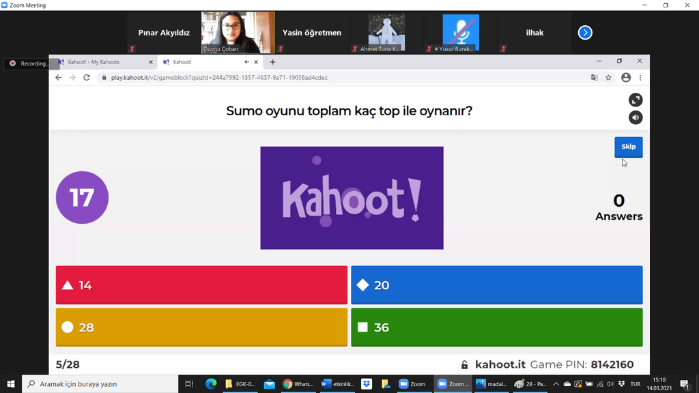
Task: Open the notification center icon
Action: coord(685,383)
